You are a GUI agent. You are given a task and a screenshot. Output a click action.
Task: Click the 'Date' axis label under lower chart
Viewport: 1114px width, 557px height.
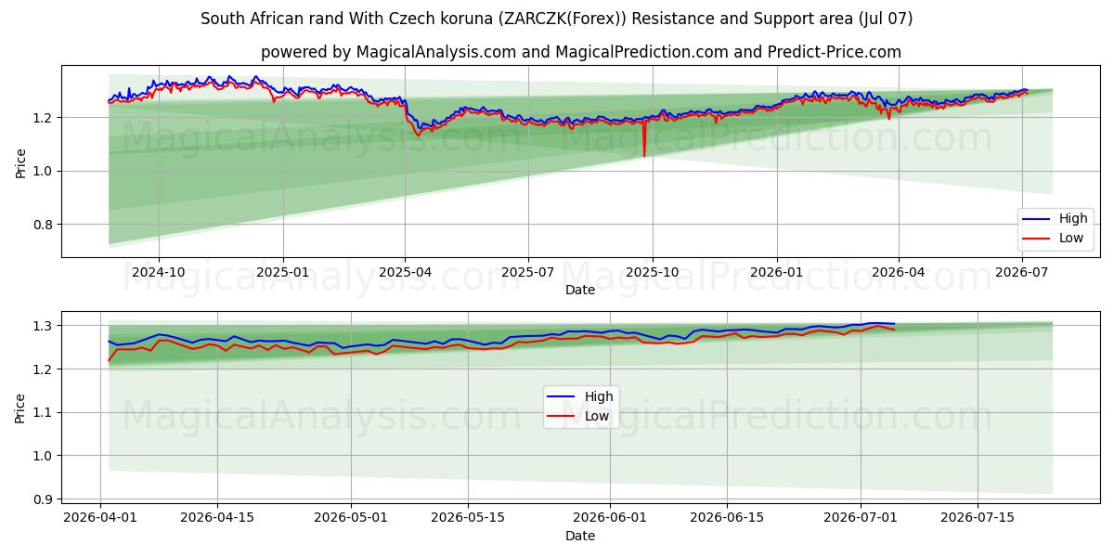coord(580,536)
